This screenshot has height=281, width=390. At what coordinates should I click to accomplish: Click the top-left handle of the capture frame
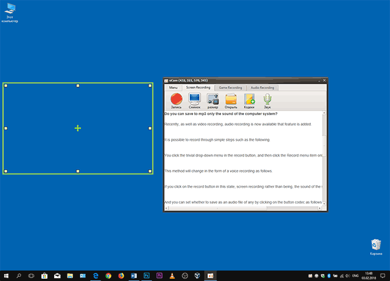[6, 86]
